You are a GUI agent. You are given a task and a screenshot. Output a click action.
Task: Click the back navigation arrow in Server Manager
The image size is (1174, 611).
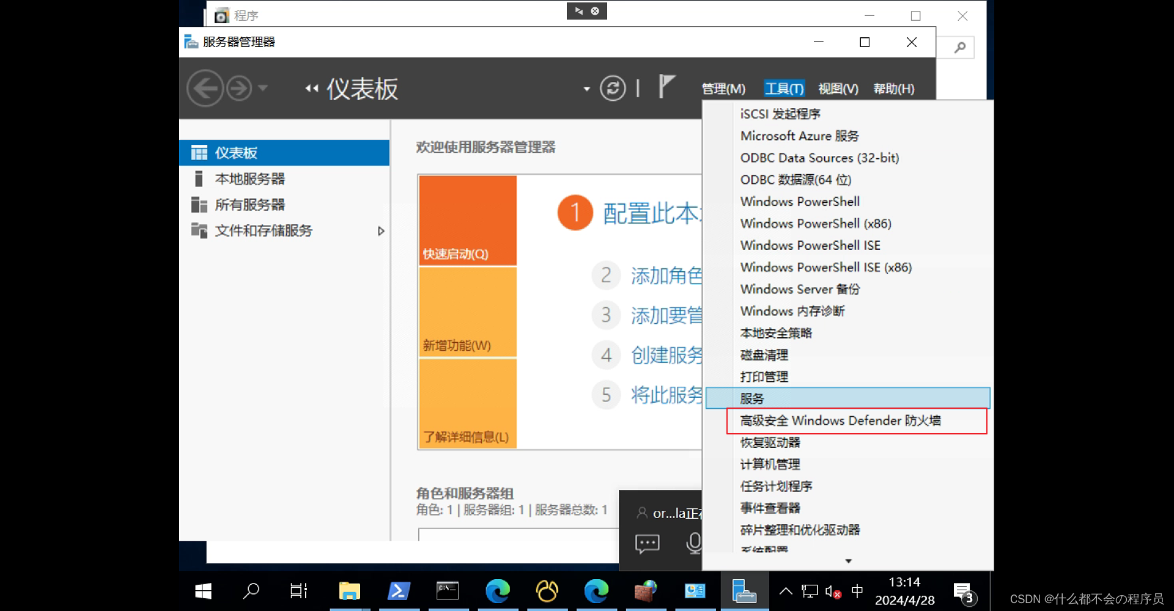pos(205,89)
